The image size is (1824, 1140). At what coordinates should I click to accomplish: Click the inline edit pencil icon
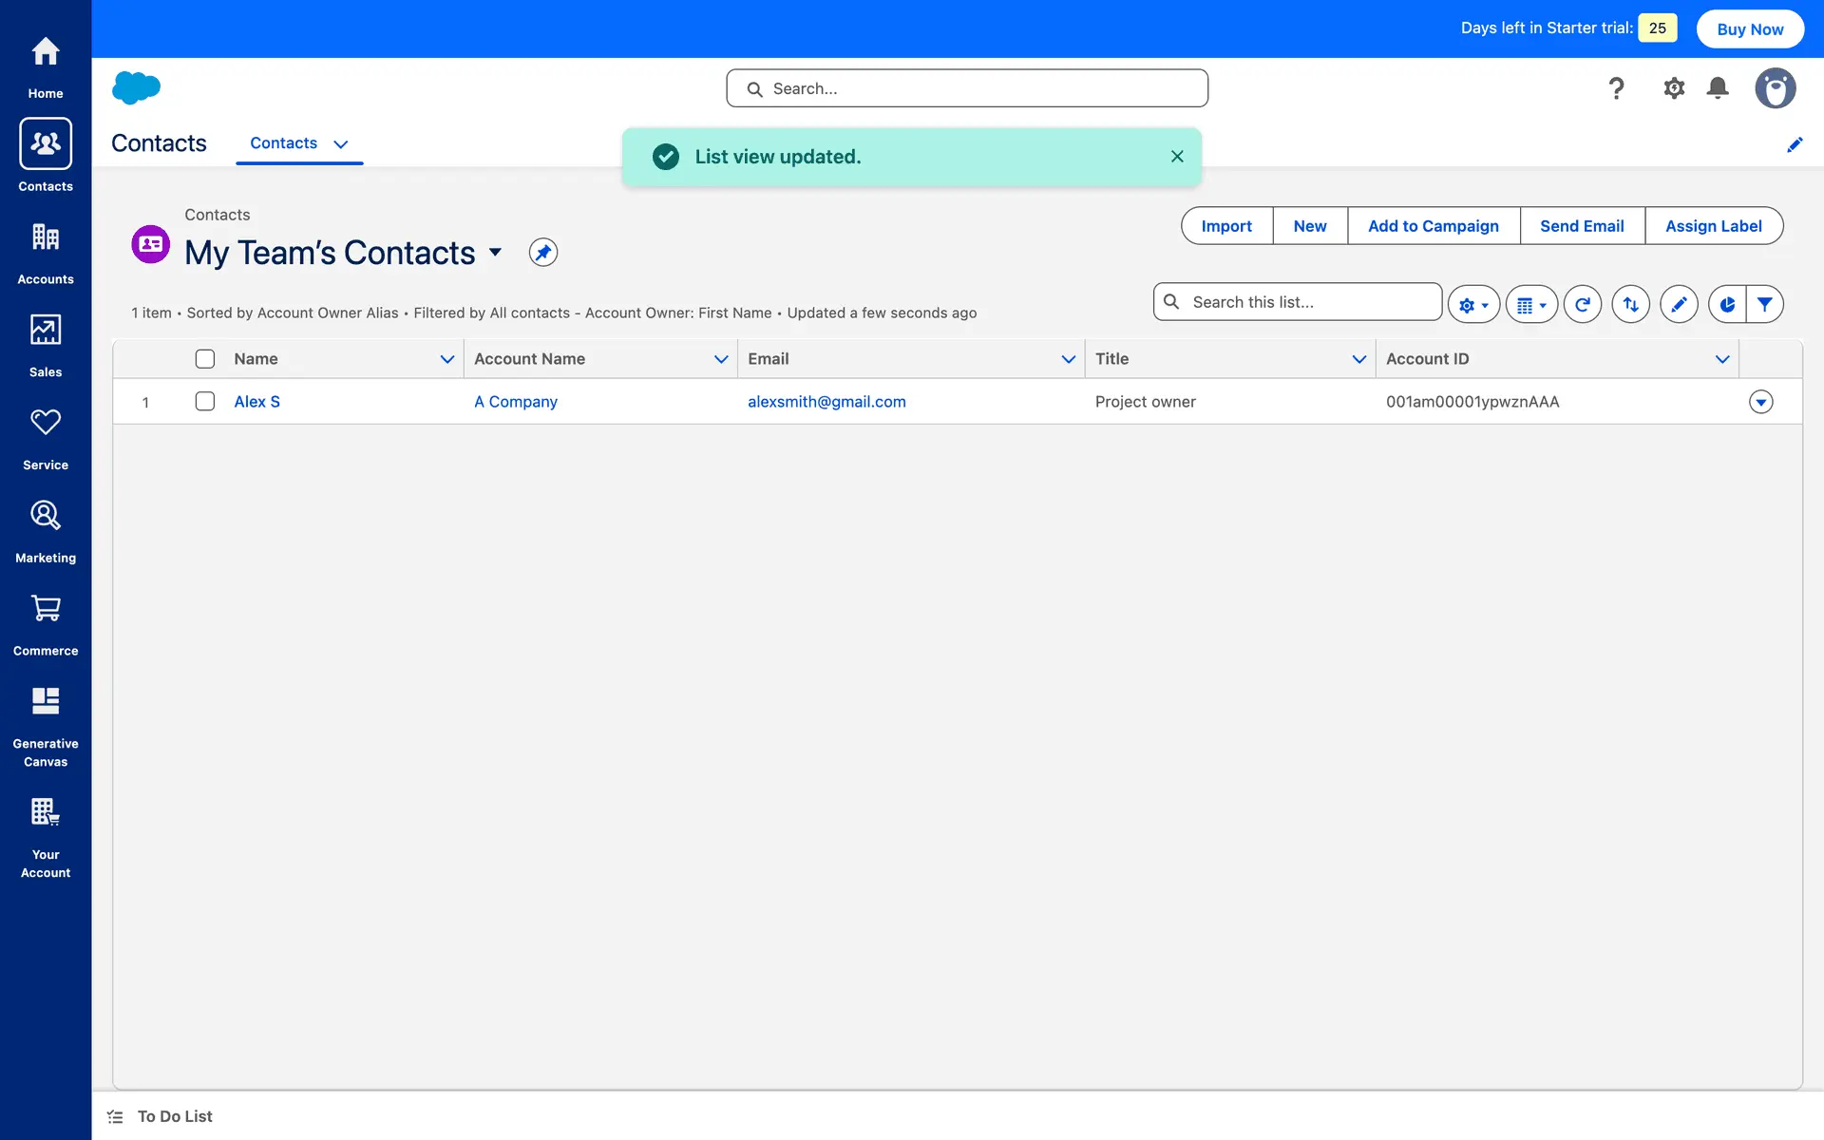(x=1679, y=305)
